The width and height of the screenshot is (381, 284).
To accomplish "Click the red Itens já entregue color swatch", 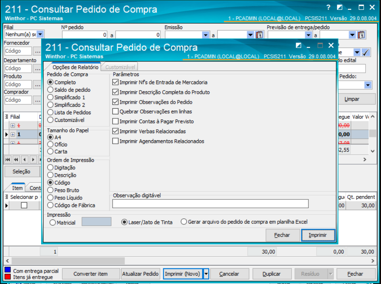I will point(8,277).
